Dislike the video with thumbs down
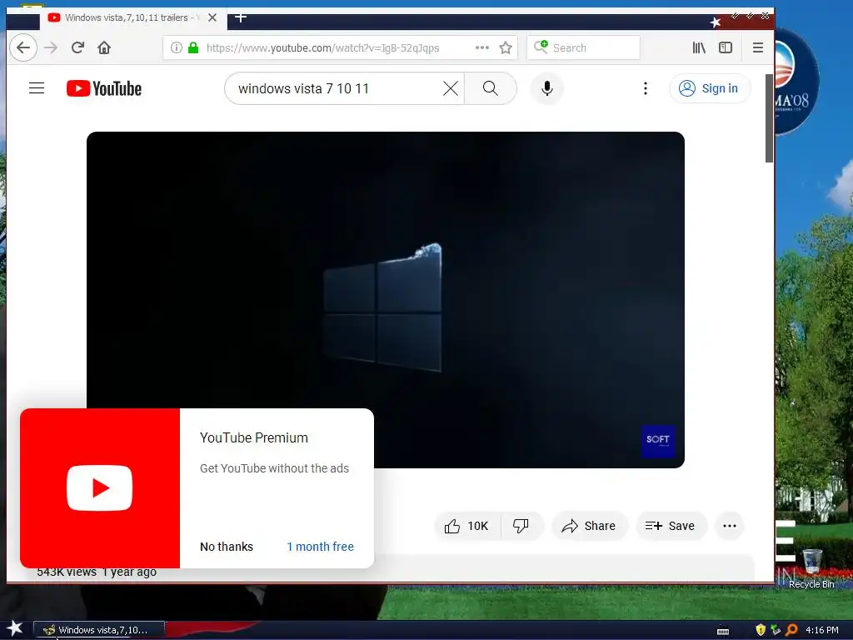853x640 pixels. pos(521,527)
